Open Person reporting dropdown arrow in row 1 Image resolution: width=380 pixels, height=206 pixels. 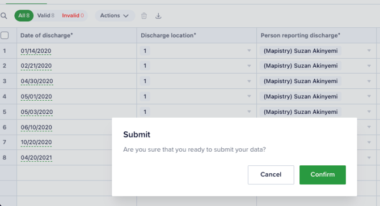tap(369, 50)
